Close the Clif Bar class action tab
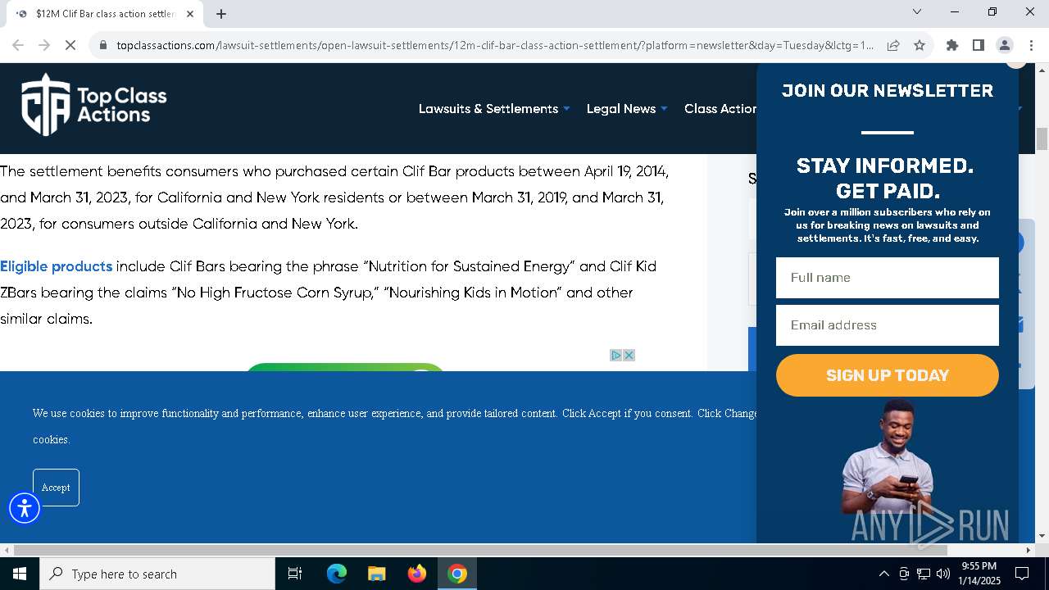Viewport: 1049px width, 590px height. (190, 14)
